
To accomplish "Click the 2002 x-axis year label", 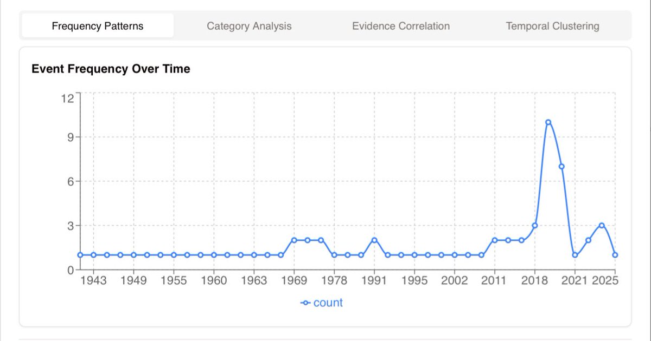I will [455, 280].
